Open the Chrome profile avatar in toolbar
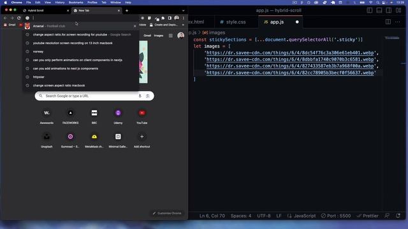 pos(177,18)
